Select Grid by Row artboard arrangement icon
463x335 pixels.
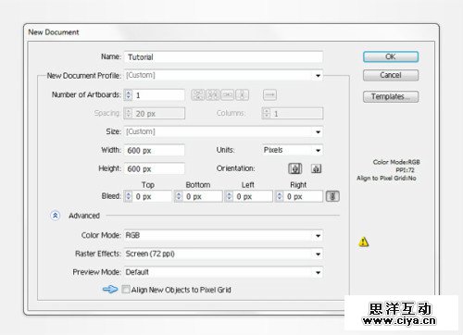pyautogui.click(x=197, y=94)
